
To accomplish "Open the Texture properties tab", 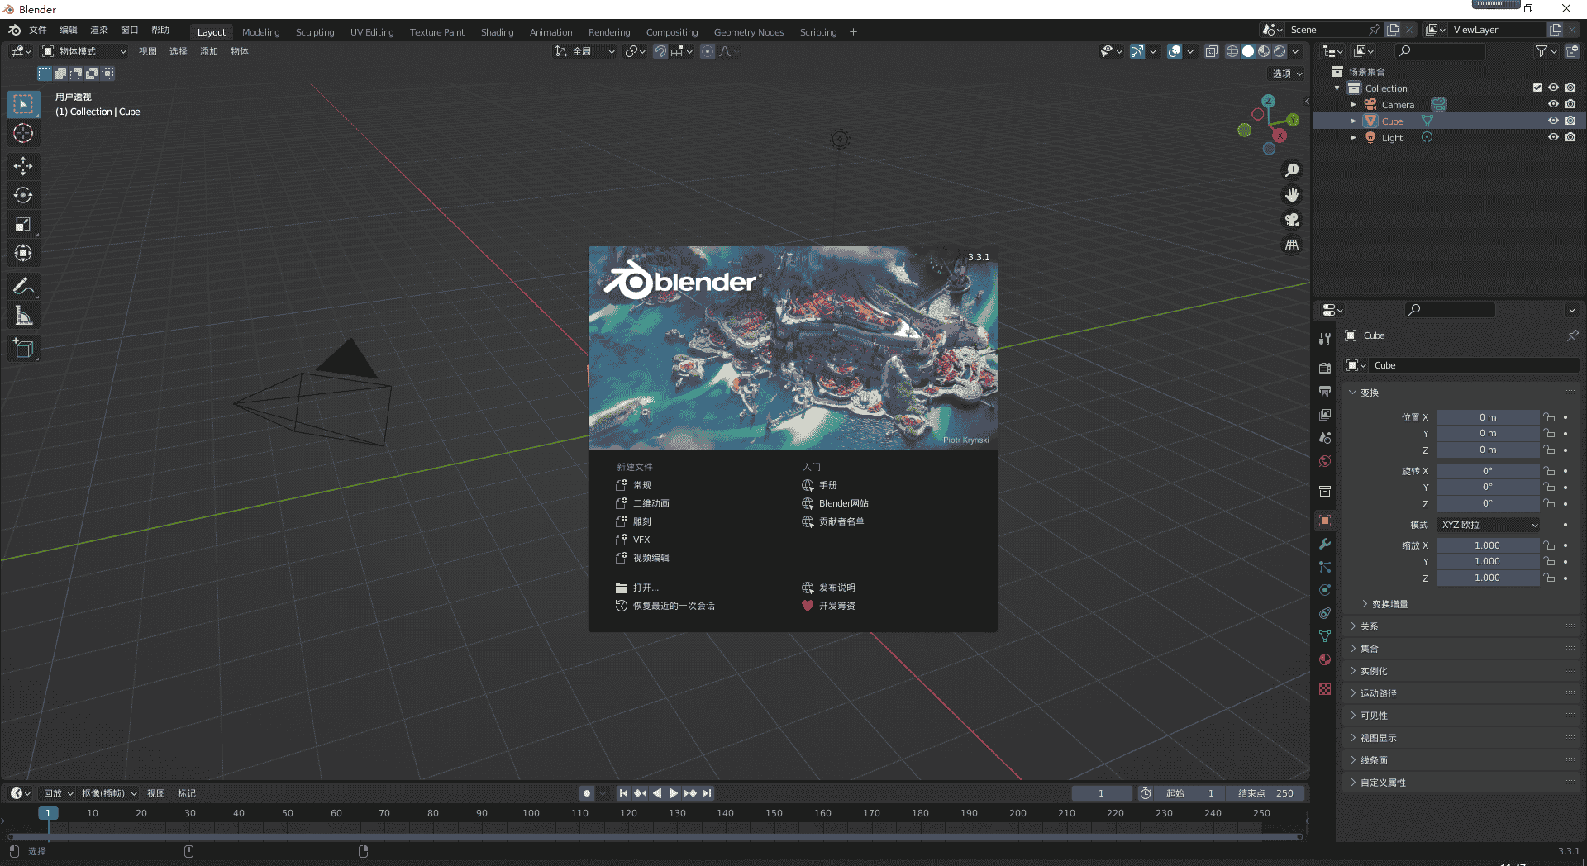I will [1325, 689].
